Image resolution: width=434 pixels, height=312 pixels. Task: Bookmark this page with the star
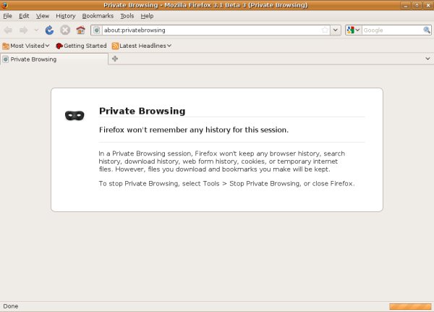point(325,30)
